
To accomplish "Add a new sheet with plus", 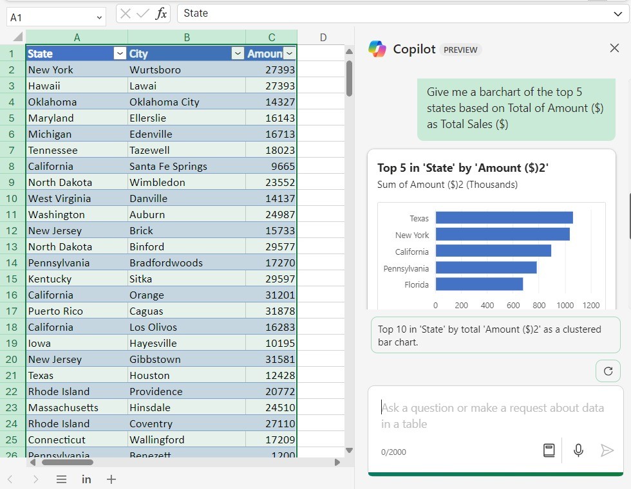I will [111, 479].
